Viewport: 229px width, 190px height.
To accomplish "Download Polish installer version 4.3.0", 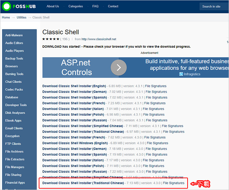I will (x=73, y=166).
